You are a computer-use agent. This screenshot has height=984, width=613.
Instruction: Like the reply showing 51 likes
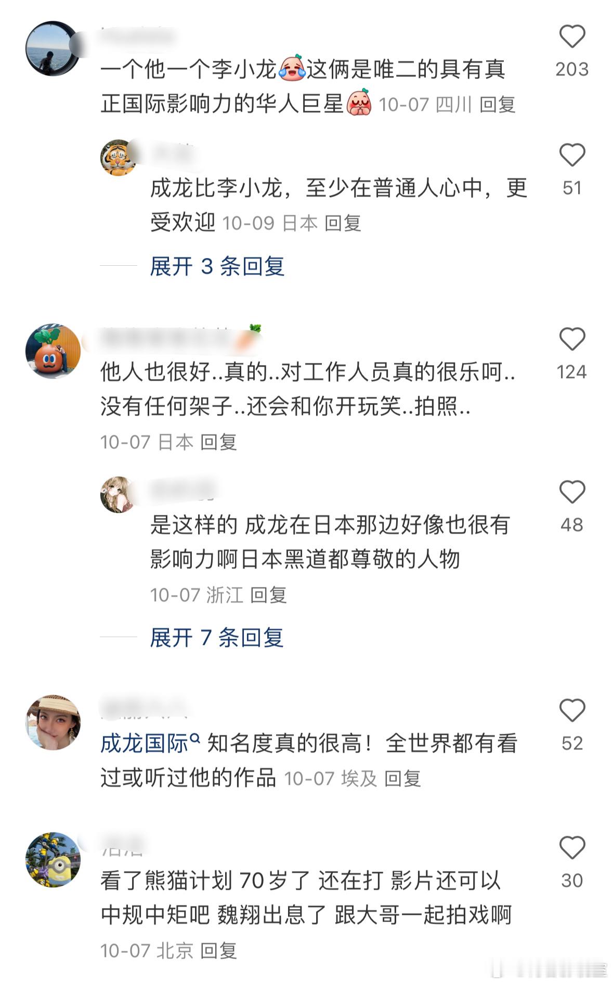click(x=572, y=155)
